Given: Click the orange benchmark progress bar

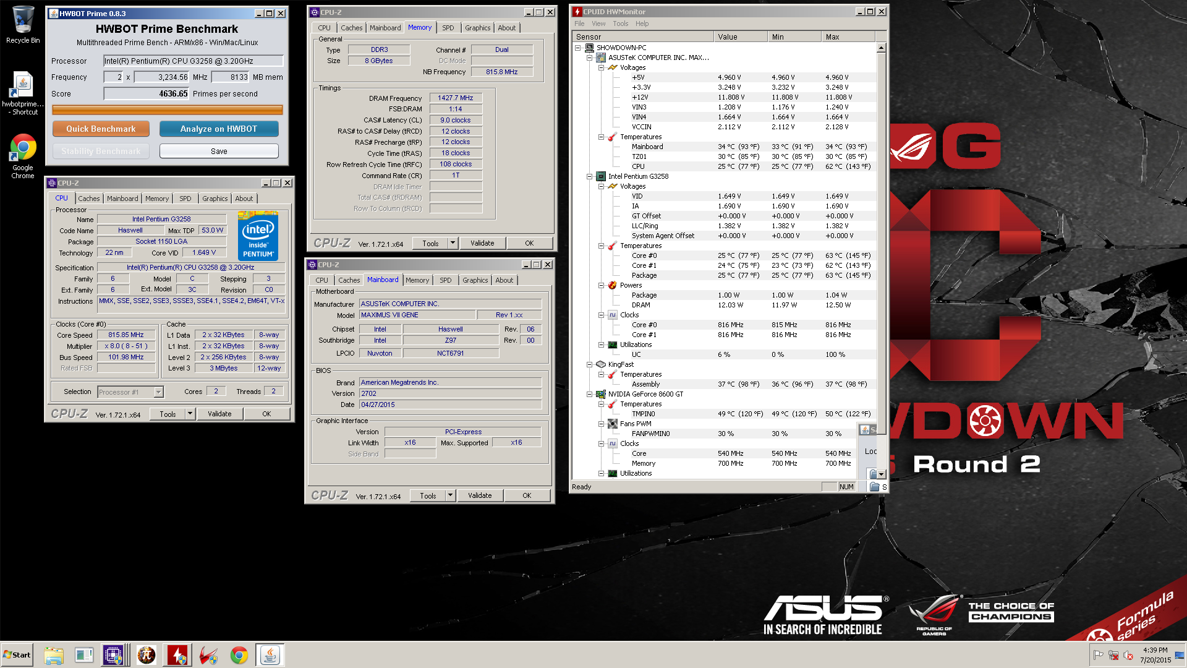Looking at the screenshot, I should tap(168, 110).
